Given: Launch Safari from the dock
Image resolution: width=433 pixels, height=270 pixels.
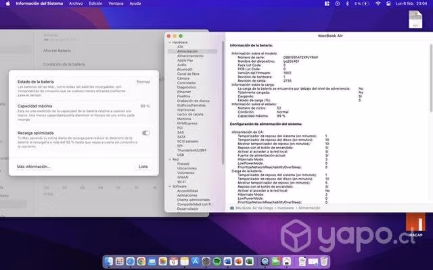Looking at the screenshot, I should coord(131,261).
